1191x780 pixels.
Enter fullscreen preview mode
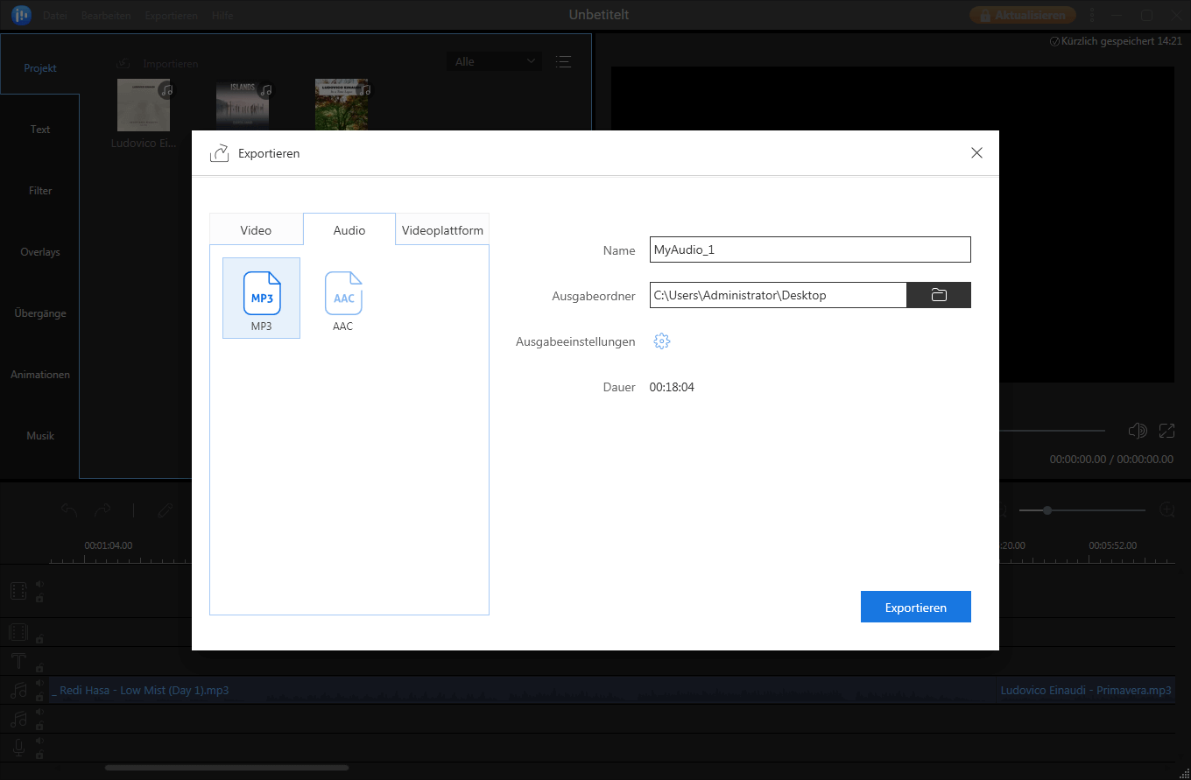[1166, 431]
